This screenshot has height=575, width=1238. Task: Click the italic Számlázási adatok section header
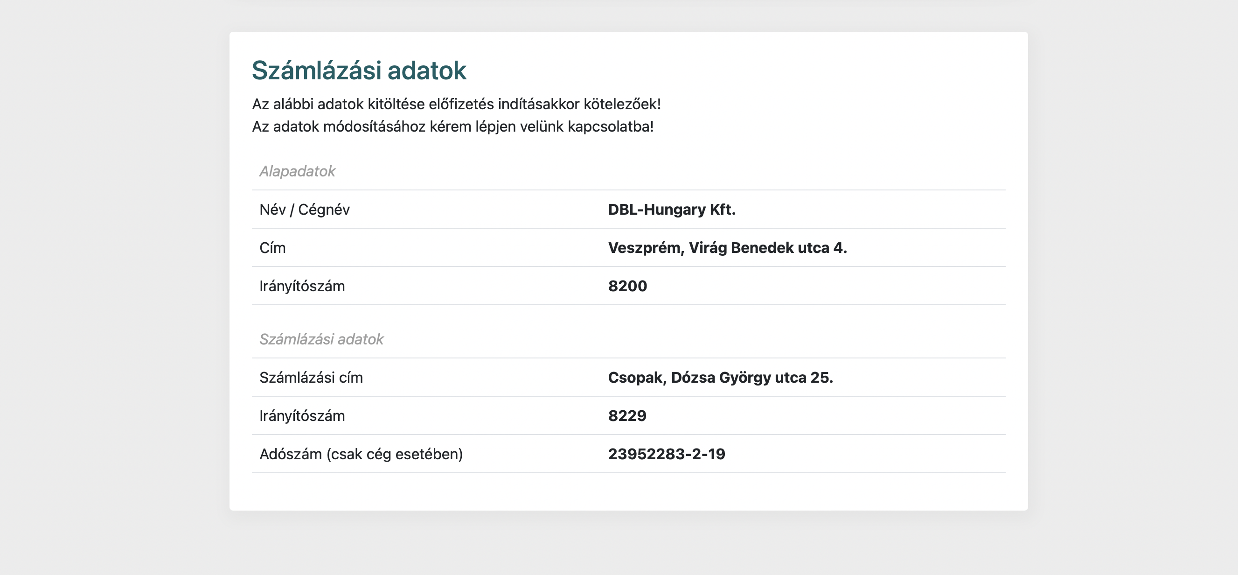click(x=321, y=339)
